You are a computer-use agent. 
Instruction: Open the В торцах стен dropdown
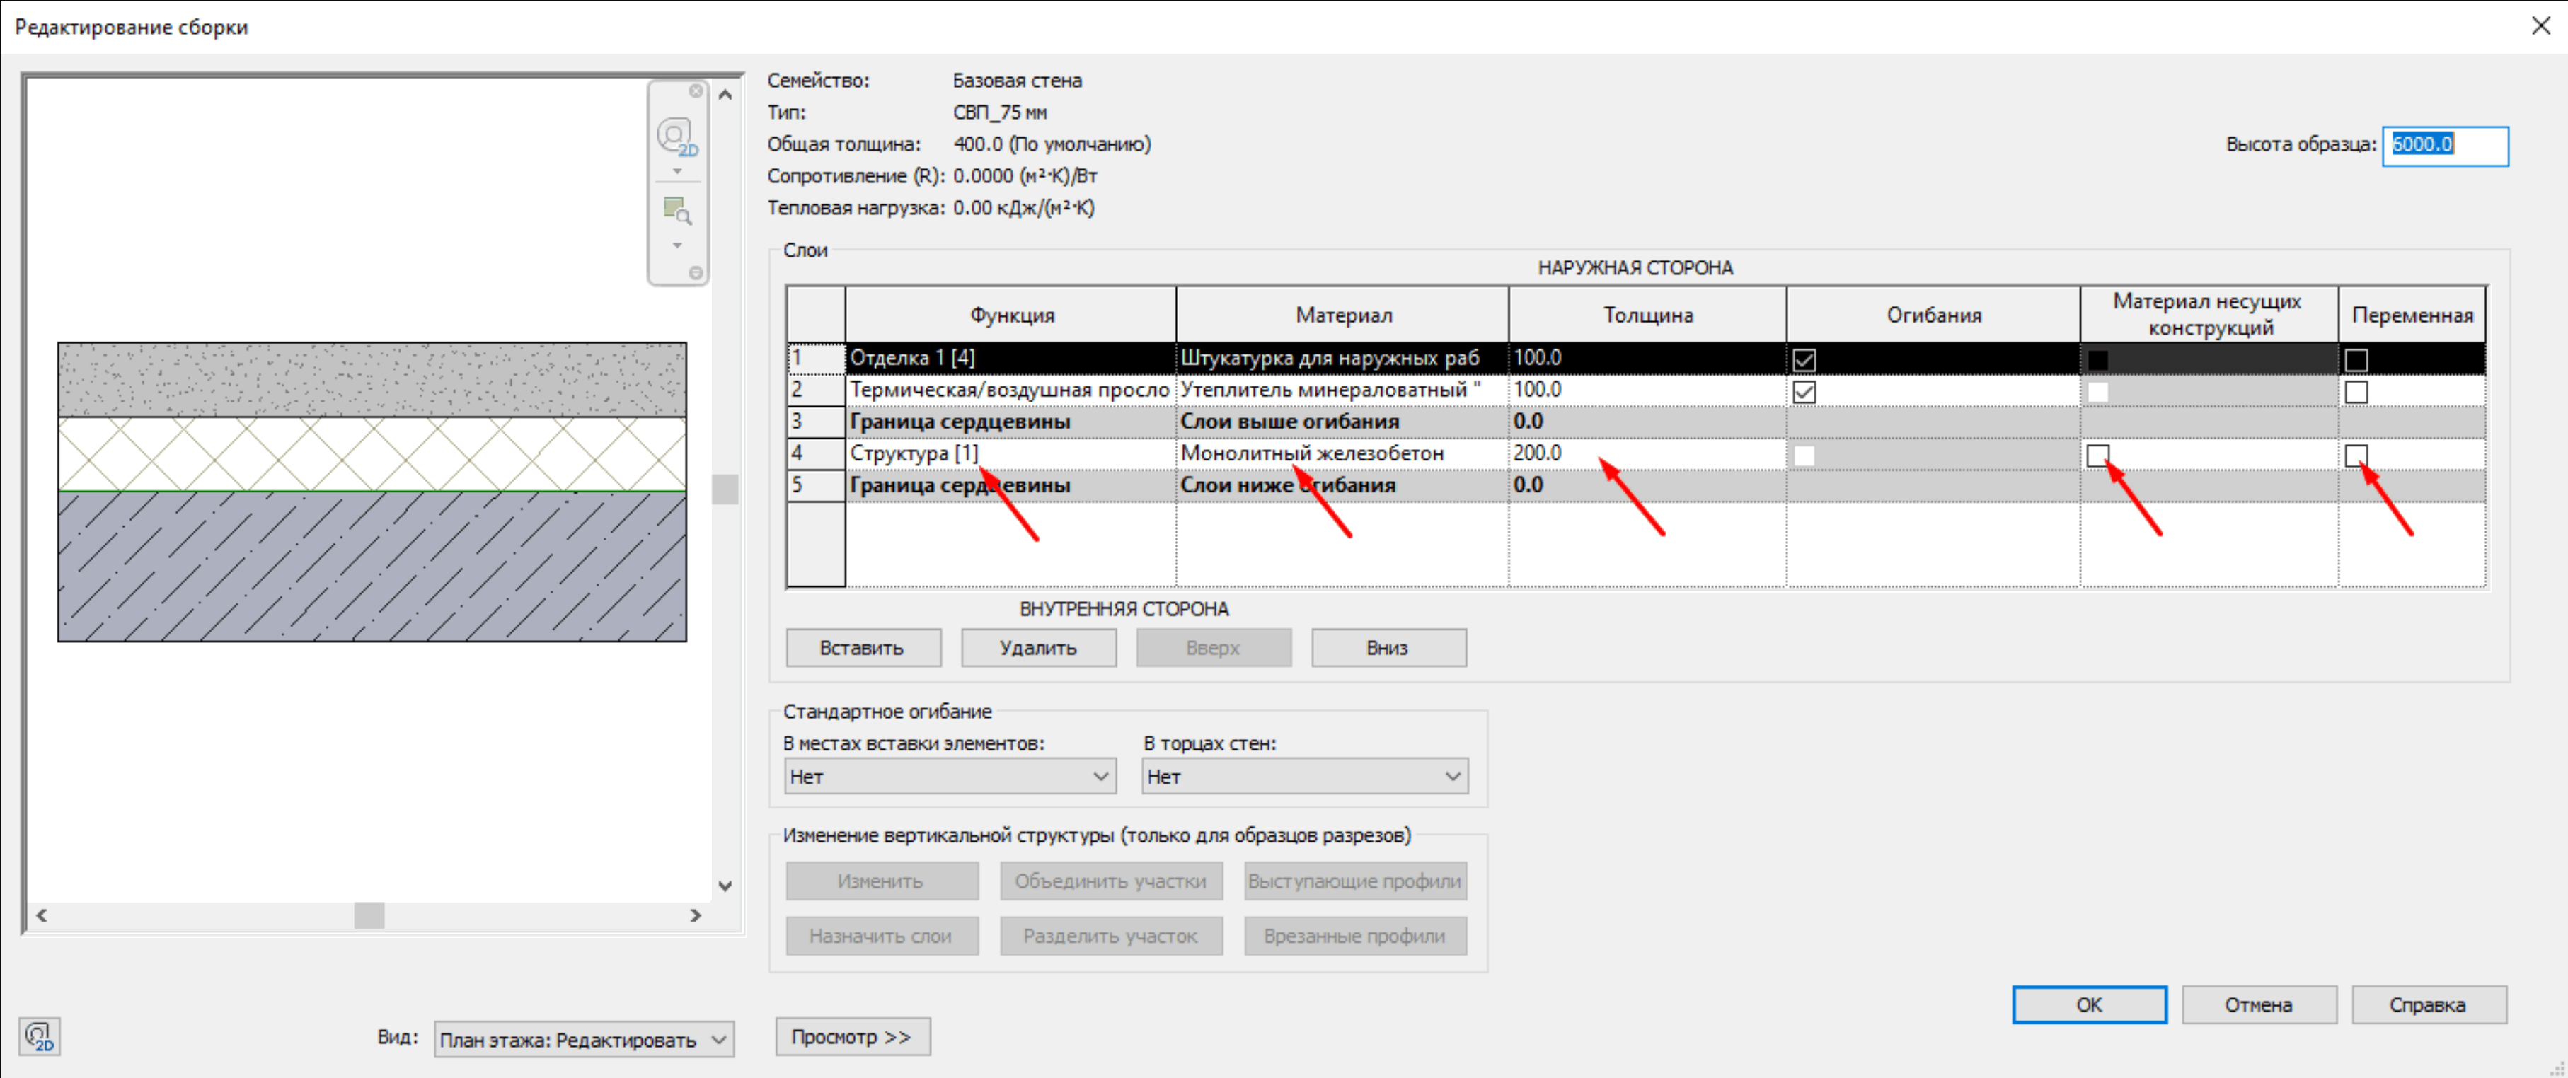[x=1305, y=776]
